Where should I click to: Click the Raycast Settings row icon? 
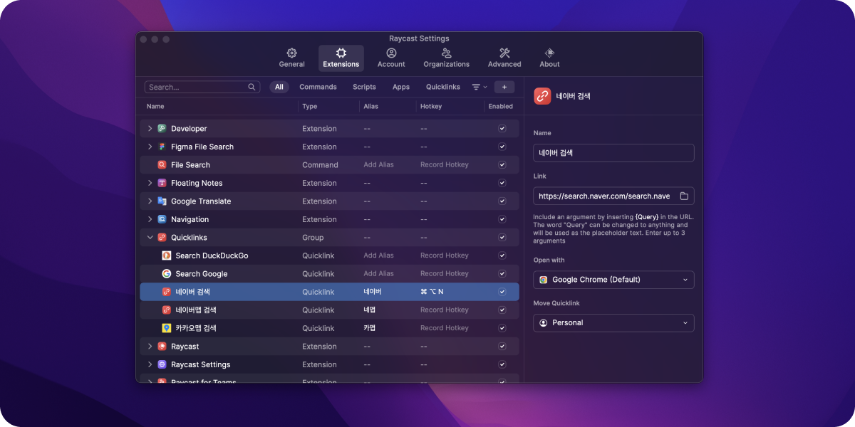click(x=162, y=364)
